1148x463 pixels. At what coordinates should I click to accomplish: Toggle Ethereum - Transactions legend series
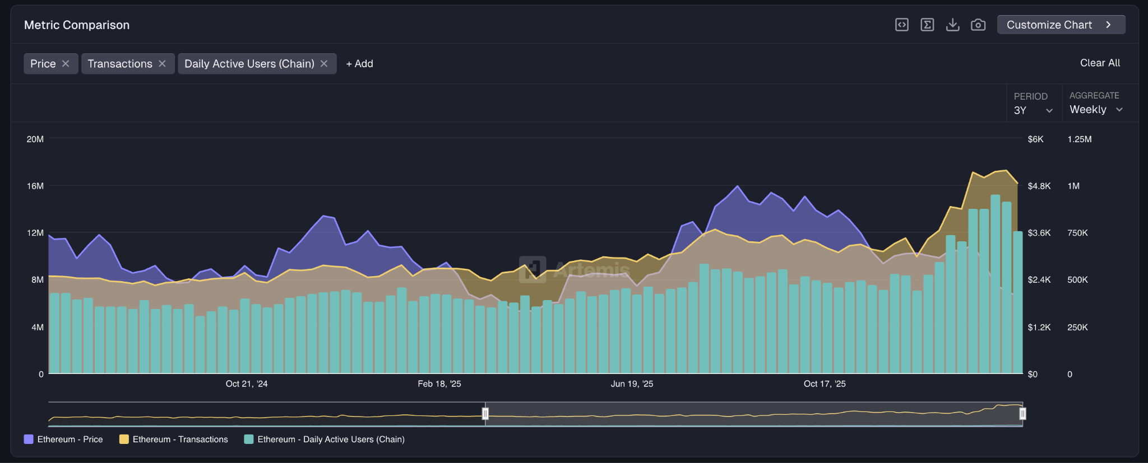174,439
